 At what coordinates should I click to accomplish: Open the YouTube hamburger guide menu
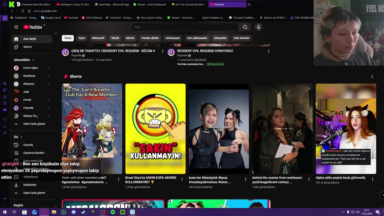[16, 27]
